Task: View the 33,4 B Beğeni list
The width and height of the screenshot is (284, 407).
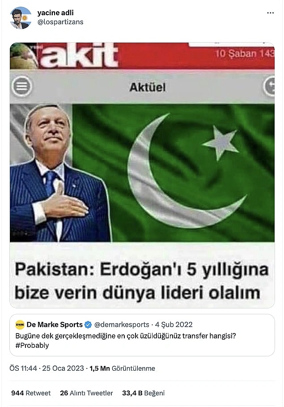Action: 144,393
